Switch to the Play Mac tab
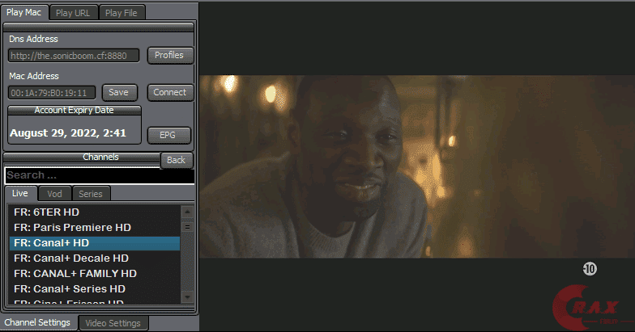The height and width of the screenshot is (332, 635). [24, 13]
